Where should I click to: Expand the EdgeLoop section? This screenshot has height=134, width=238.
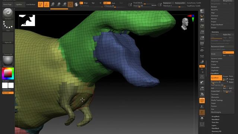tap(215, 61)
